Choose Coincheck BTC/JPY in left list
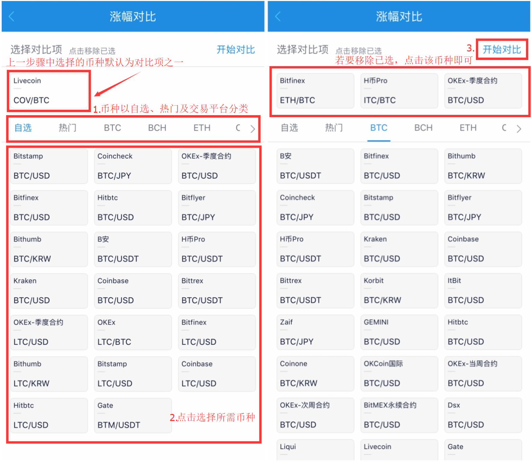 click(133, 166)
